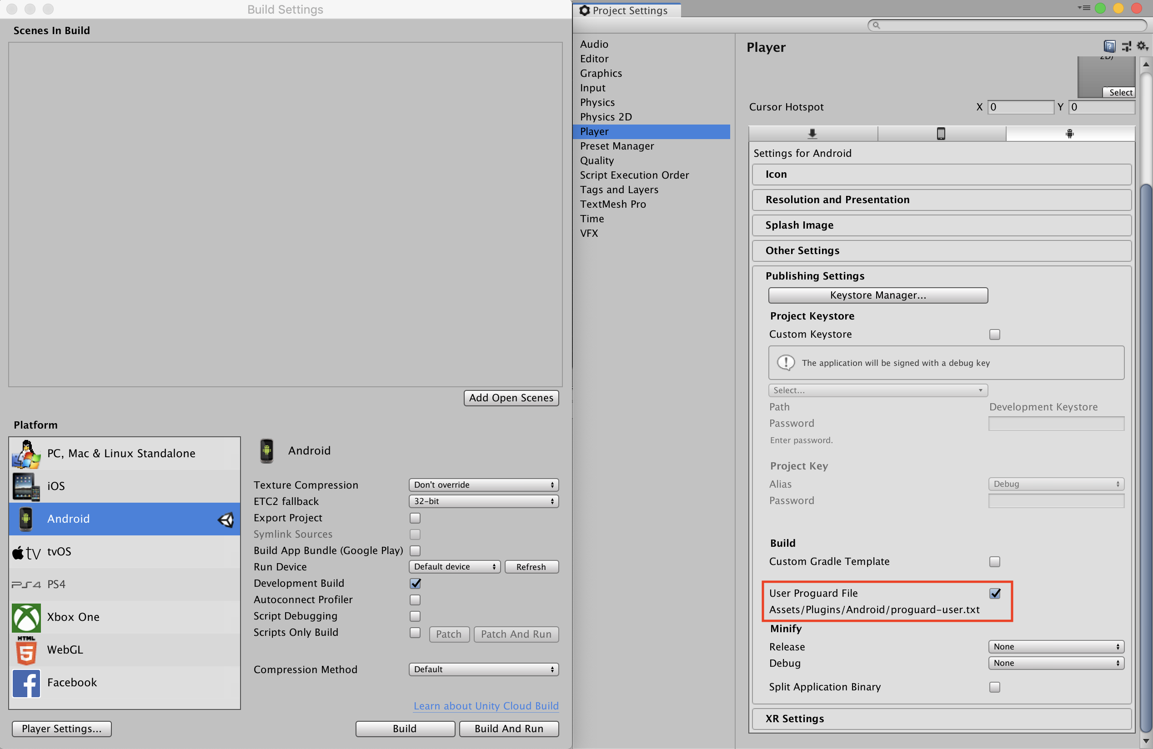Click the Learn about Unity Cloud Build link
This screenshot has width=1153, height=749.
point(486,705)
